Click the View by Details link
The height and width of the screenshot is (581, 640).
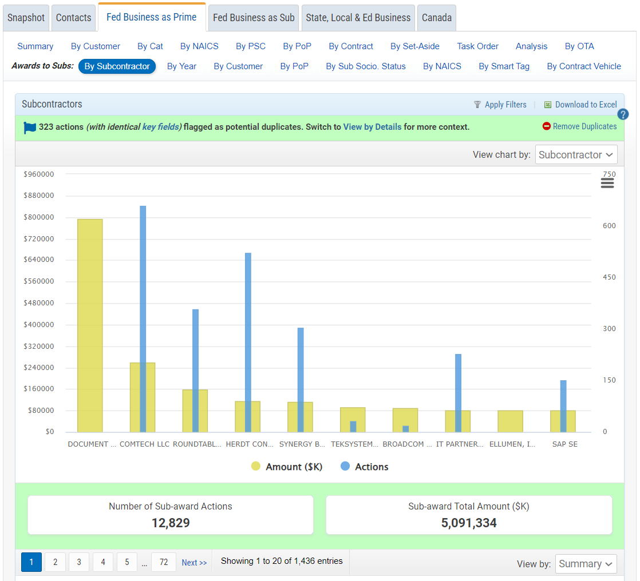point(372,127)
